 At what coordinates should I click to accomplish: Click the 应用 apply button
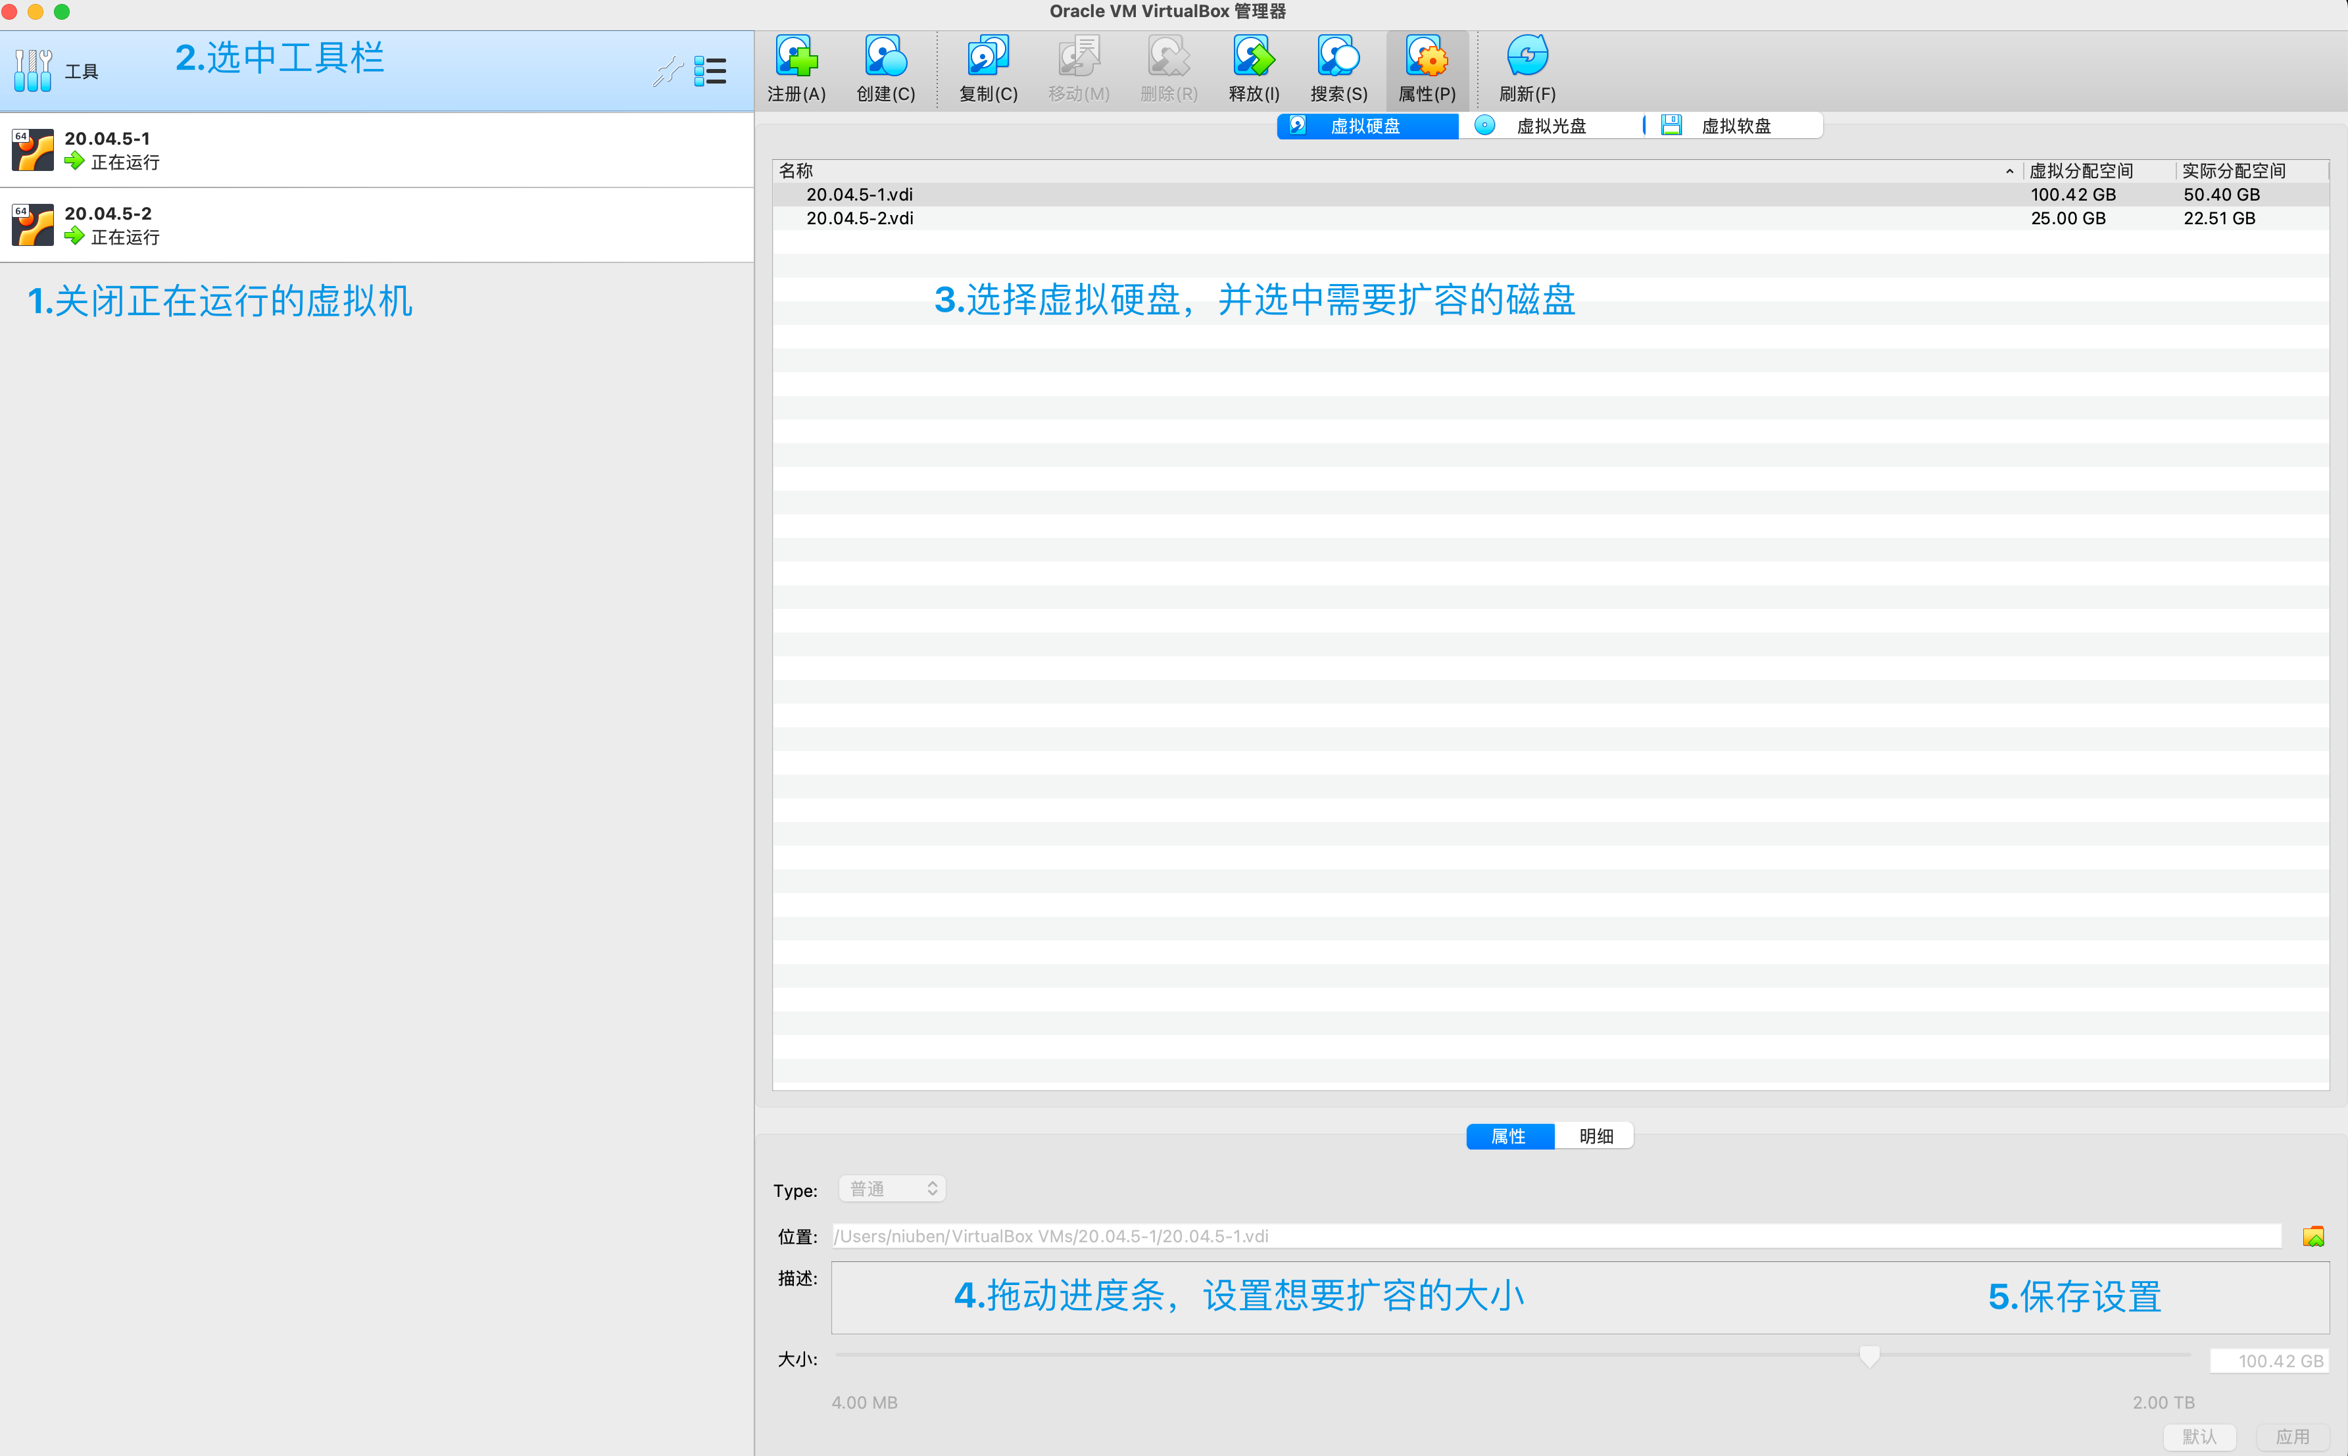coord(2293,1437)
